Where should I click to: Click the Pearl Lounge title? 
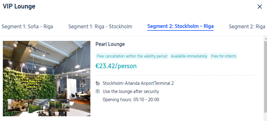[110, 44]
